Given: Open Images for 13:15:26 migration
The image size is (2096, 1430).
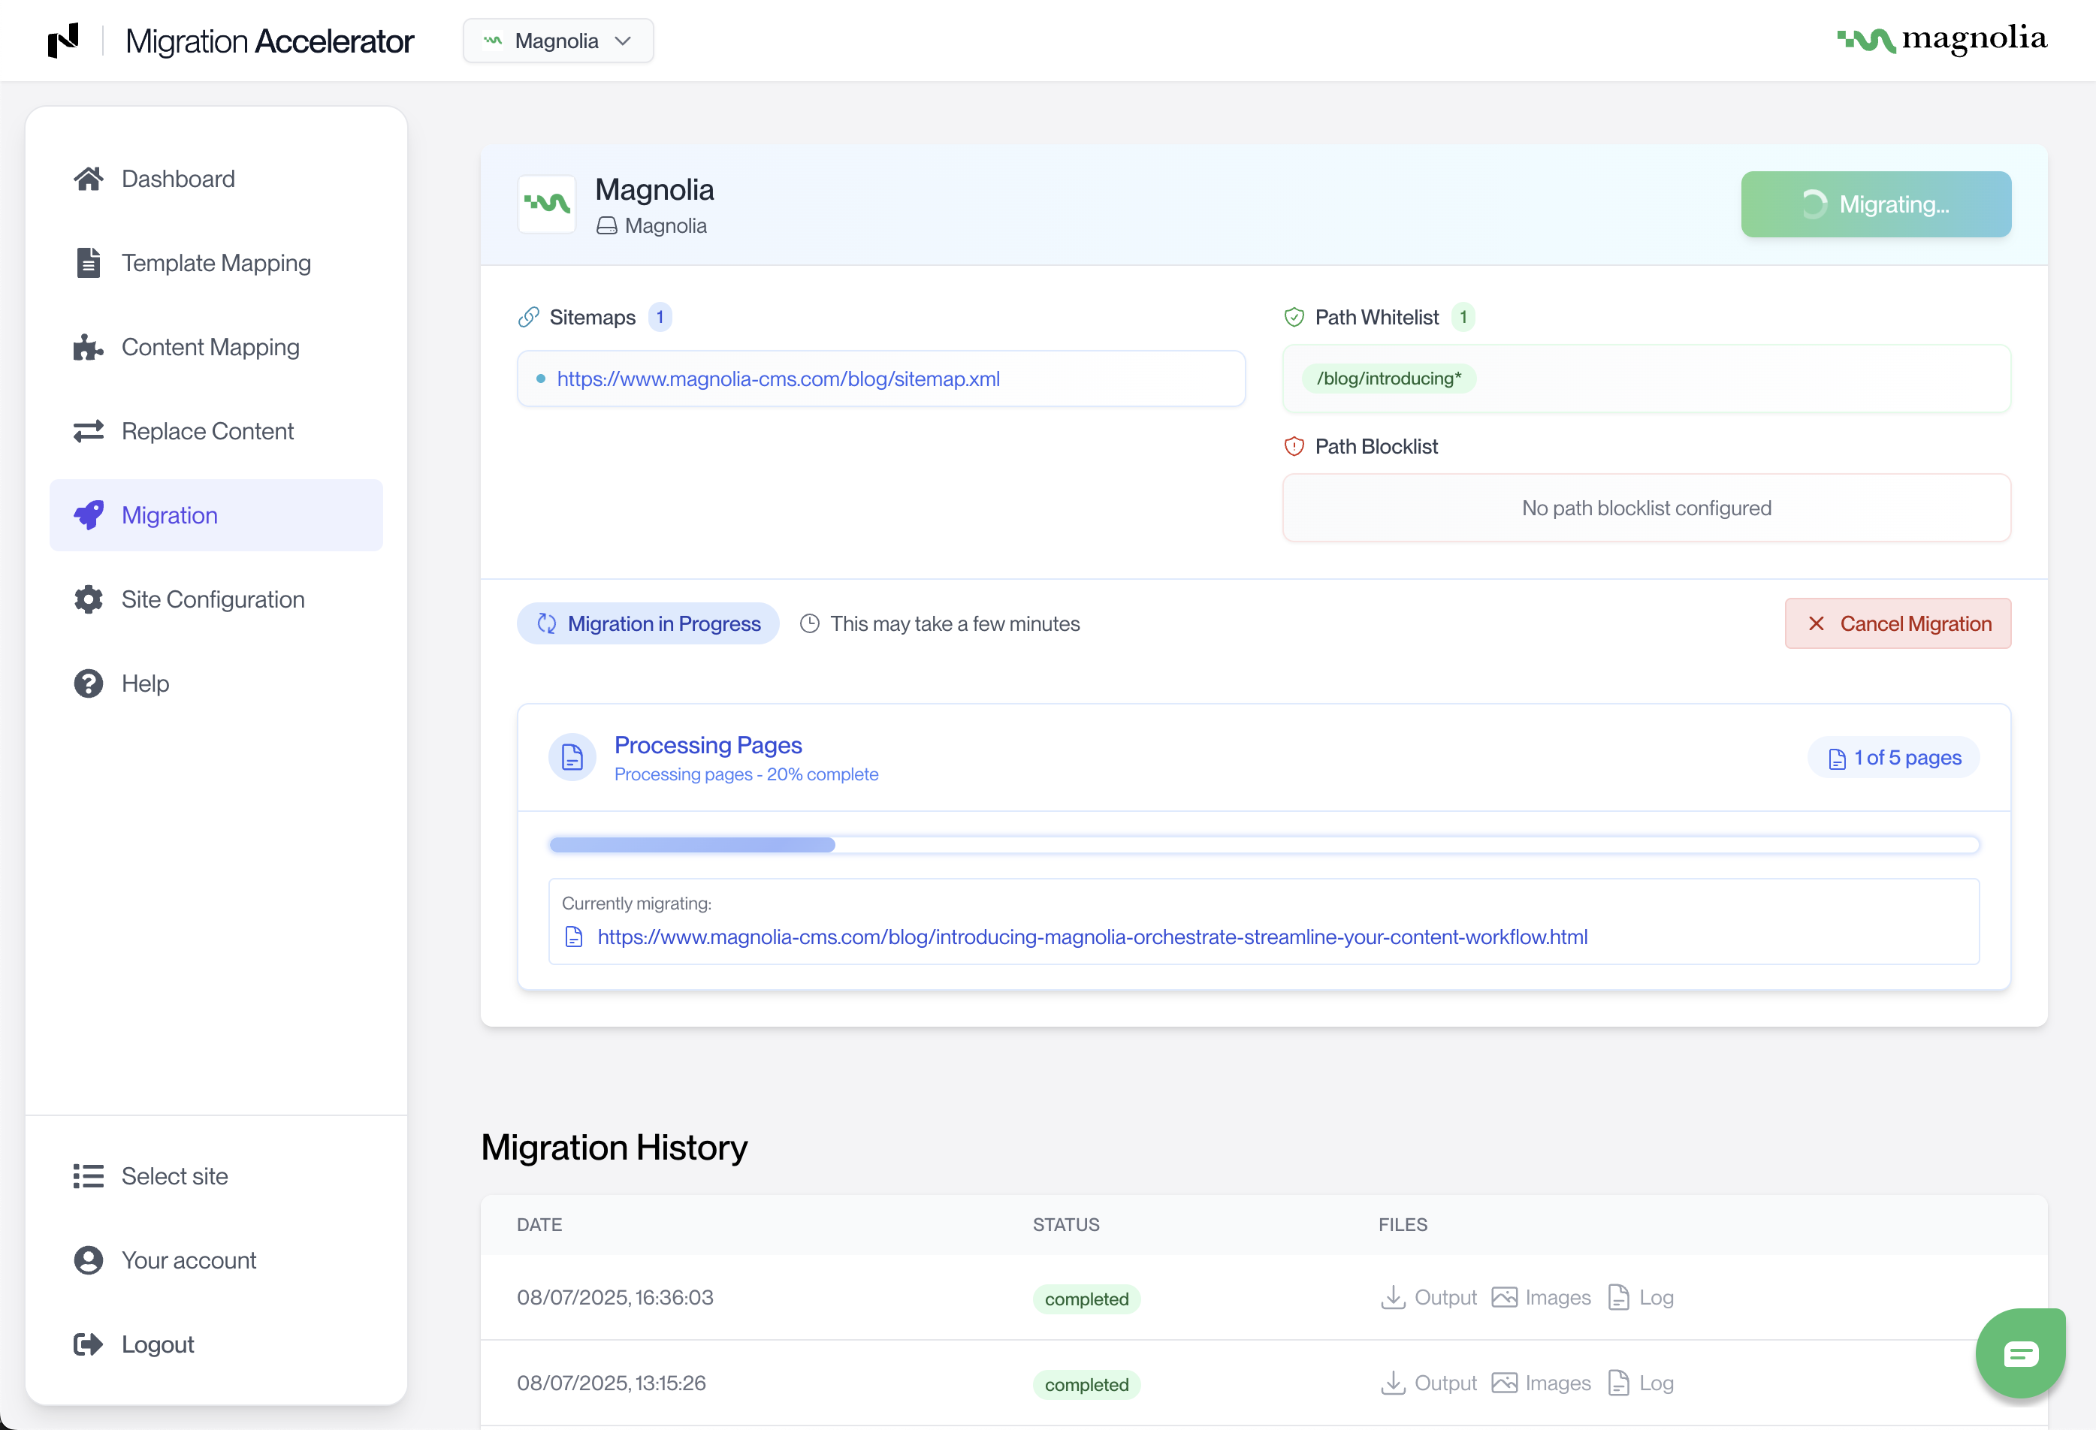Looking at the screenshot, I should (1540, 1383).
